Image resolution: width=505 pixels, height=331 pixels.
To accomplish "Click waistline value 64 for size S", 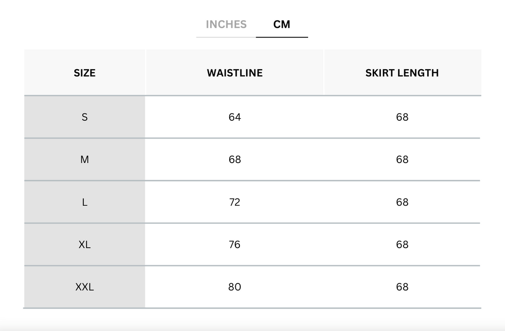I will [235, 117].
